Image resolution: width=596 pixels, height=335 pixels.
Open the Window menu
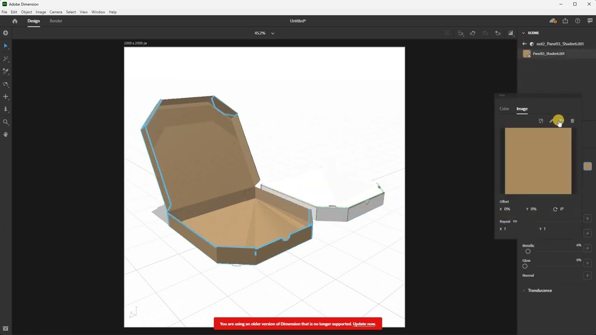coord(98,12)
